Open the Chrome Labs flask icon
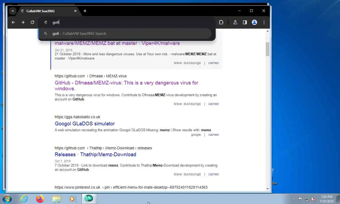Image resolution: width=340 pixels, height=204 pixels. click(x=235, y=22)
